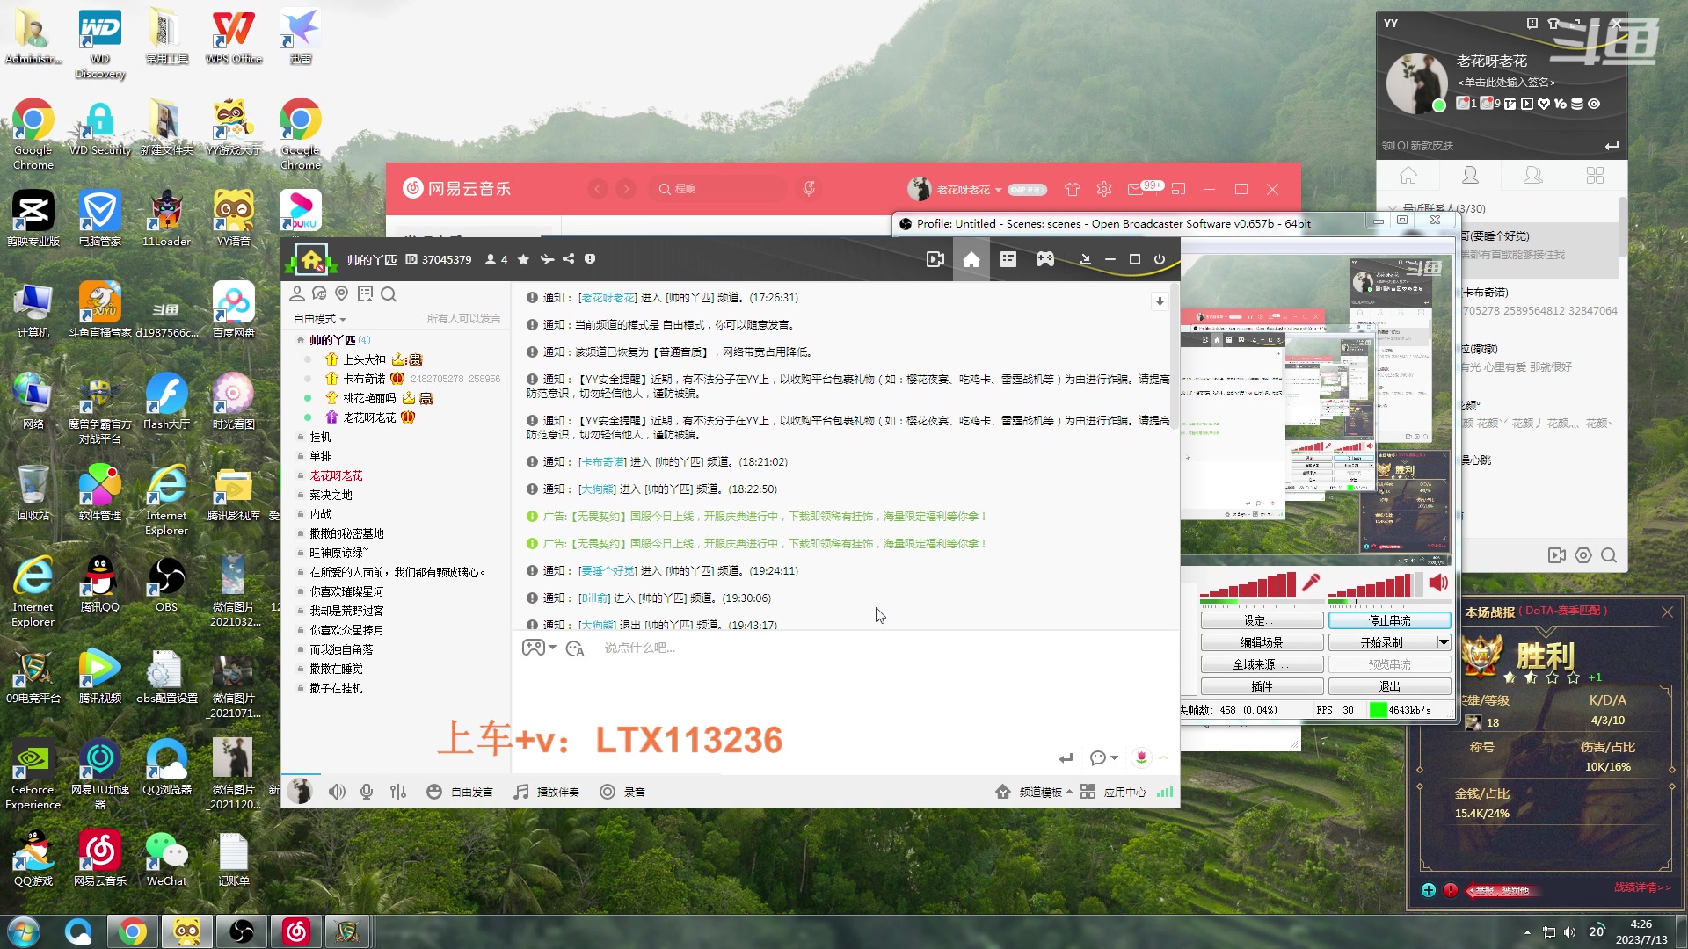Send a flower gift in chat input
This screenshot has height=949, width=1688.
coord(1140,757)
